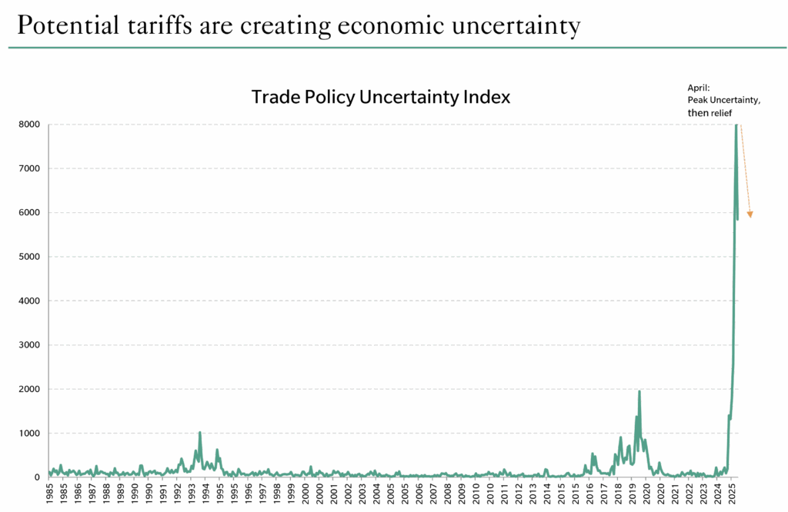The width and height of the screenshot is (788, 512).
Task: Click the 1997 x-axis year label
Action: point(263,494)
